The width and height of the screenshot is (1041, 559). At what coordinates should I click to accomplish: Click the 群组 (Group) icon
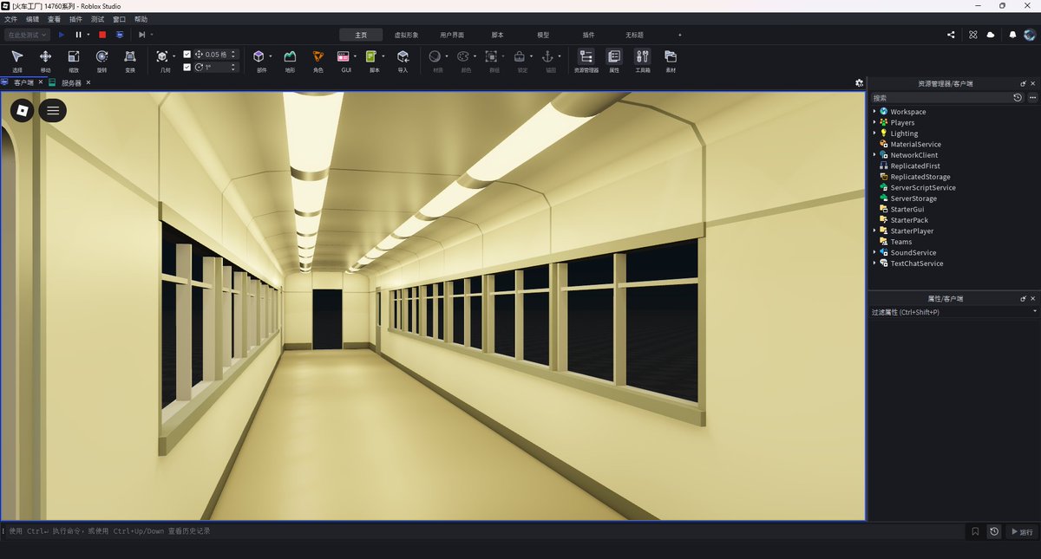pyautogui.click(x=491, y=56)
